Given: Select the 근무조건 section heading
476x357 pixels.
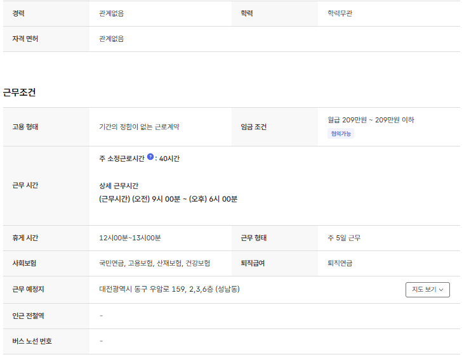Looking at the screenshot, I should tap(19, 93).
